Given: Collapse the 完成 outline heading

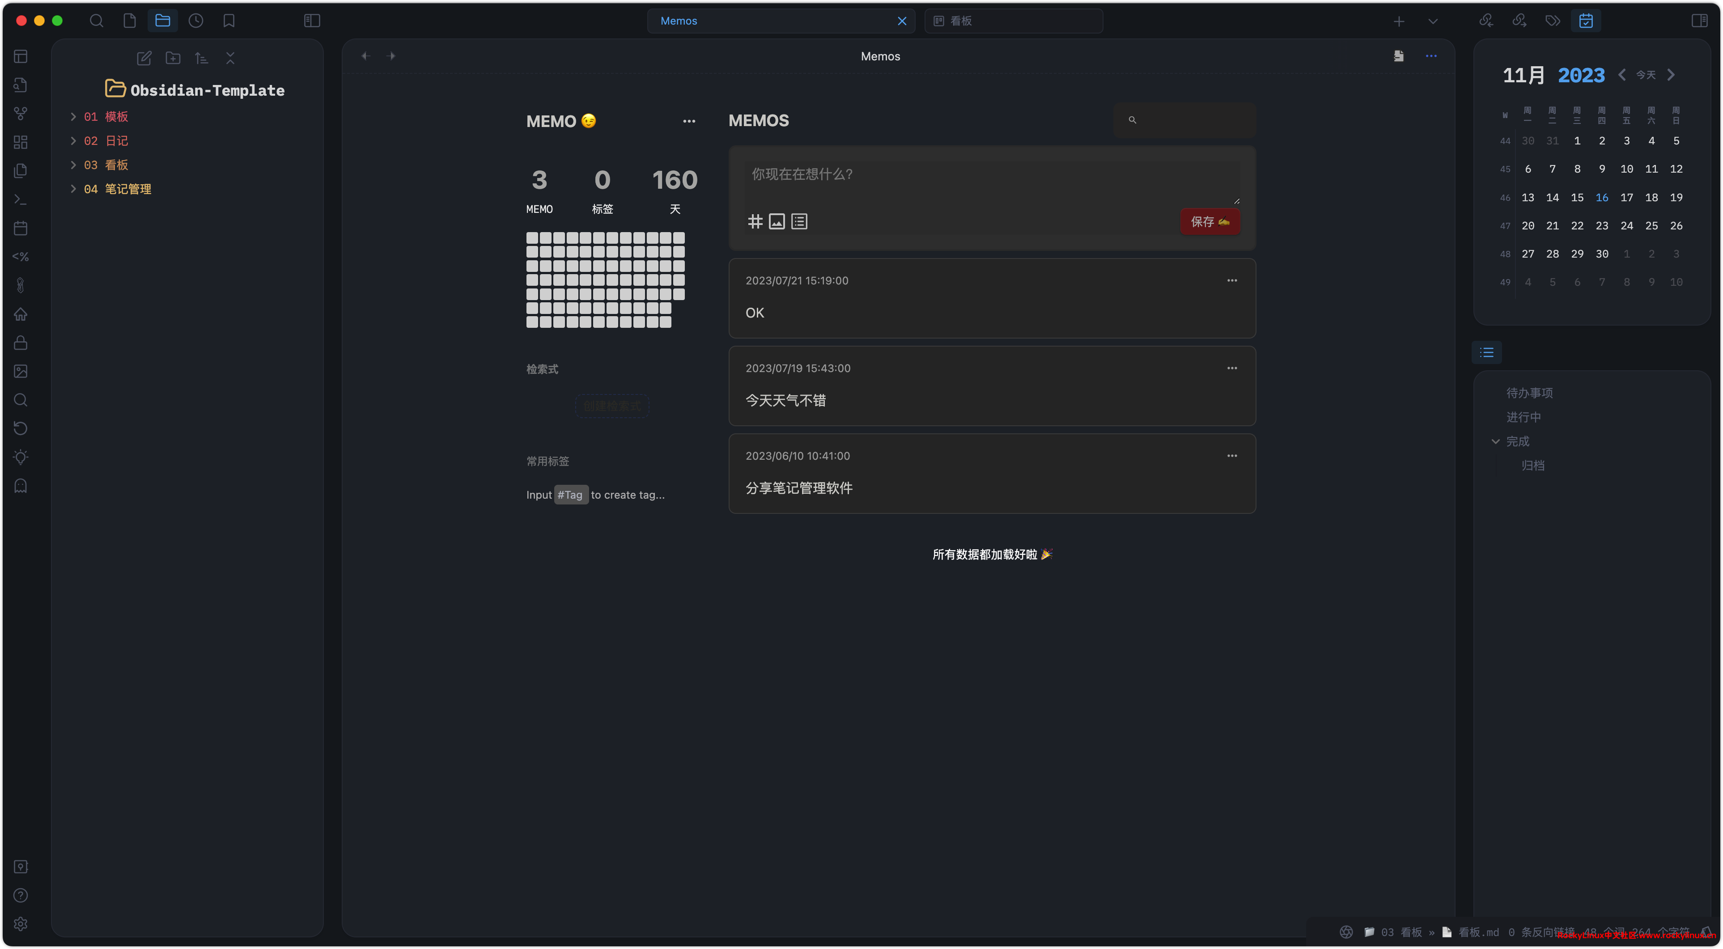Looking at the screenshot, I should point(1496,441).
